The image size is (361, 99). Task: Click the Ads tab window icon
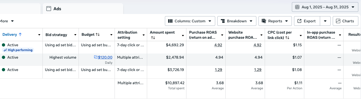49,9
